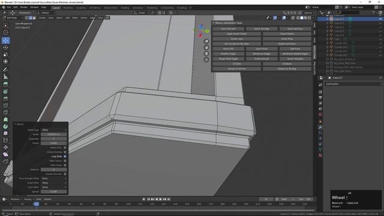This screenshot has height=216, width=384.
Task: Open the Width Type dropdown
Action: [x=53, y=130]
